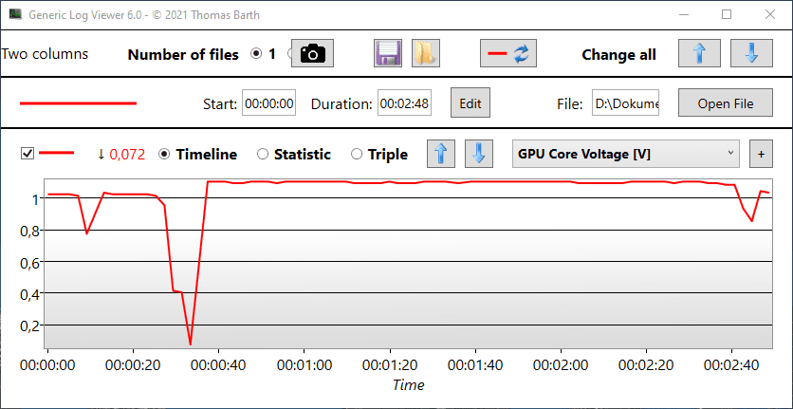Move graph down with arrow beside dropdown

tap(479, 154)
